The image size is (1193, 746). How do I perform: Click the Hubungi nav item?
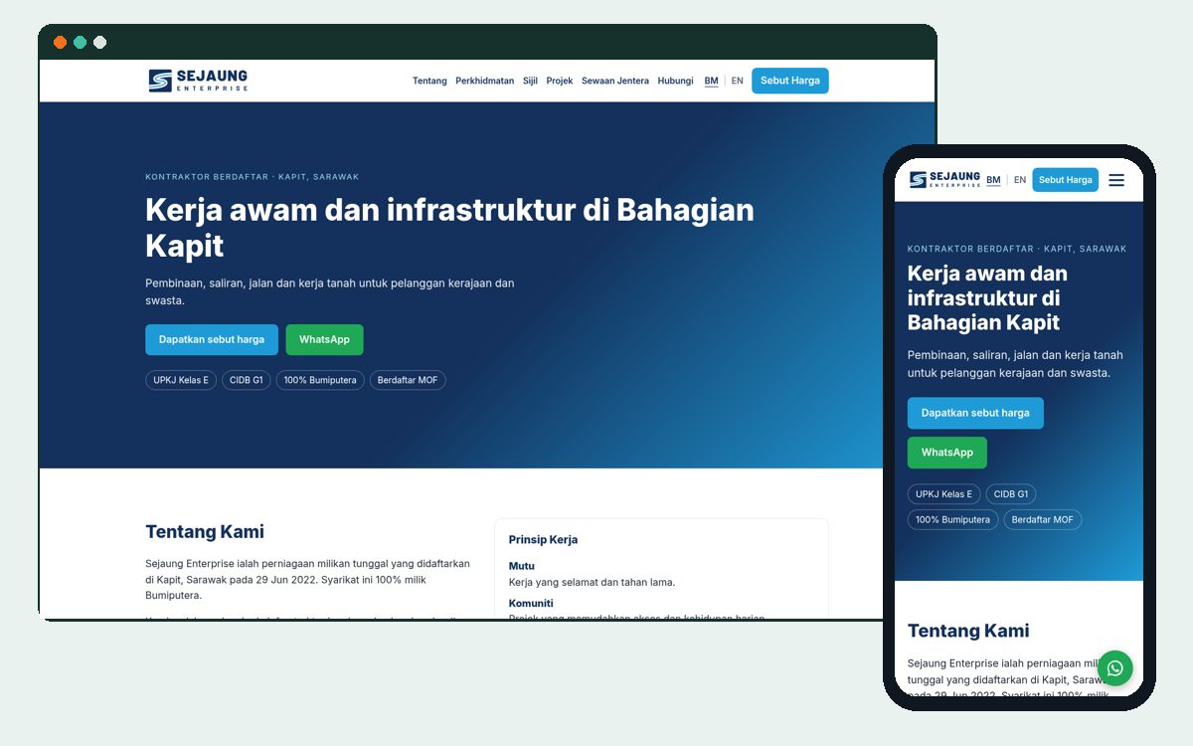coord(675,81)
